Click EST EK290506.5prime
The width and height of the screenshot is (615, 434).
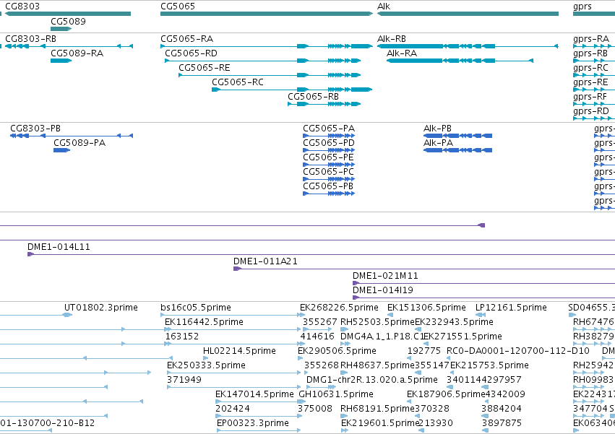click(337, 351)
